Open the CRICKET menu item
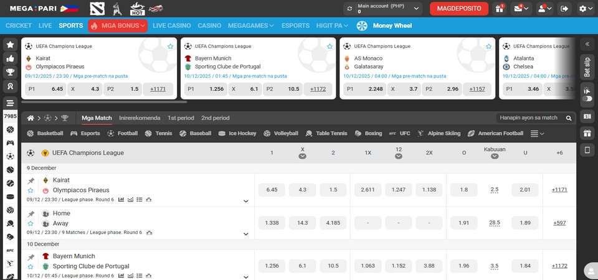Image resolution: width=598 pixels, height=280 pixels. click(x=19, y=26)
